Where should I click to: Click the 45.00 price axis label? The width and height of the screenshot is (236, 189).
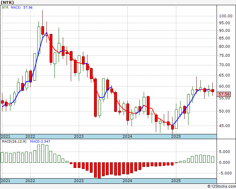tap(225, 126)
